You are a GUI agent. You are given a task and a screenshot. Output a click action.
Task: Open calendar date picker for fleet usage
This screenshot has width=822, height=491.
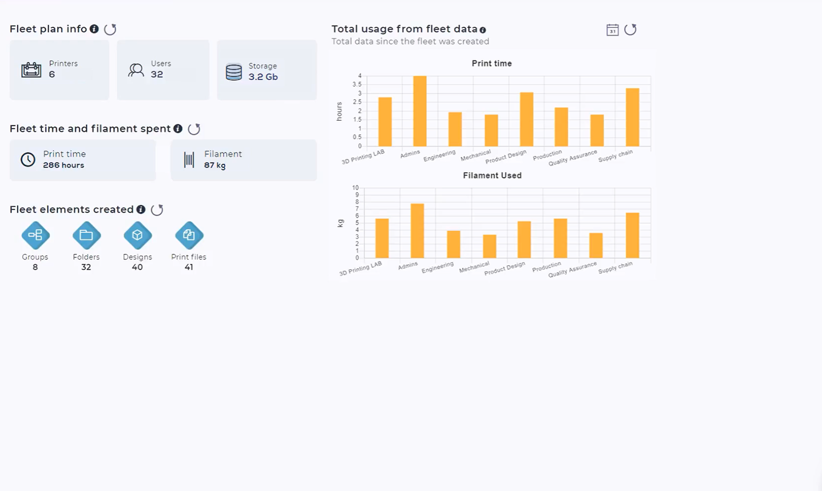pyautogui.click(x=612, y=30)
